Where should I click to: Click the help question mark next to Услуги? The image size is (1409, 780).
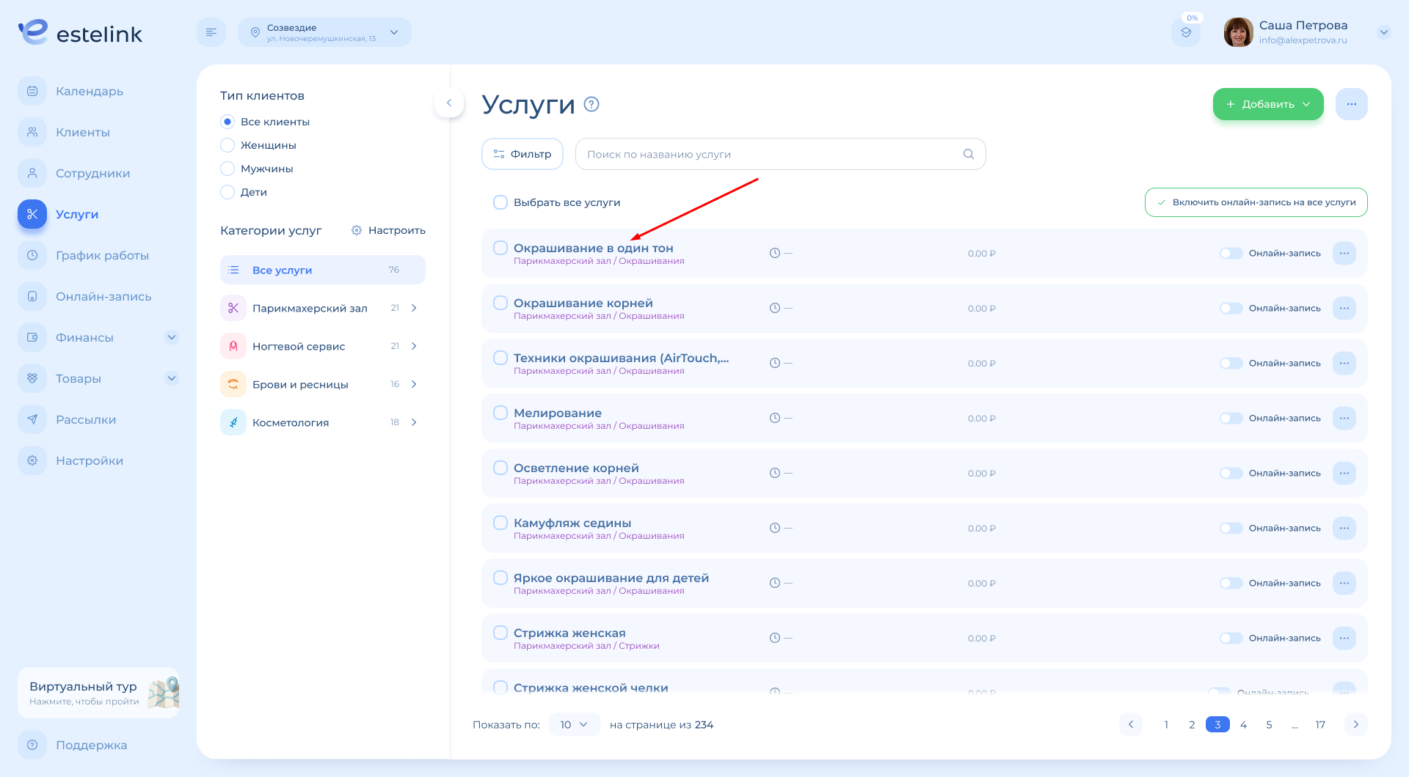(591, 104)
